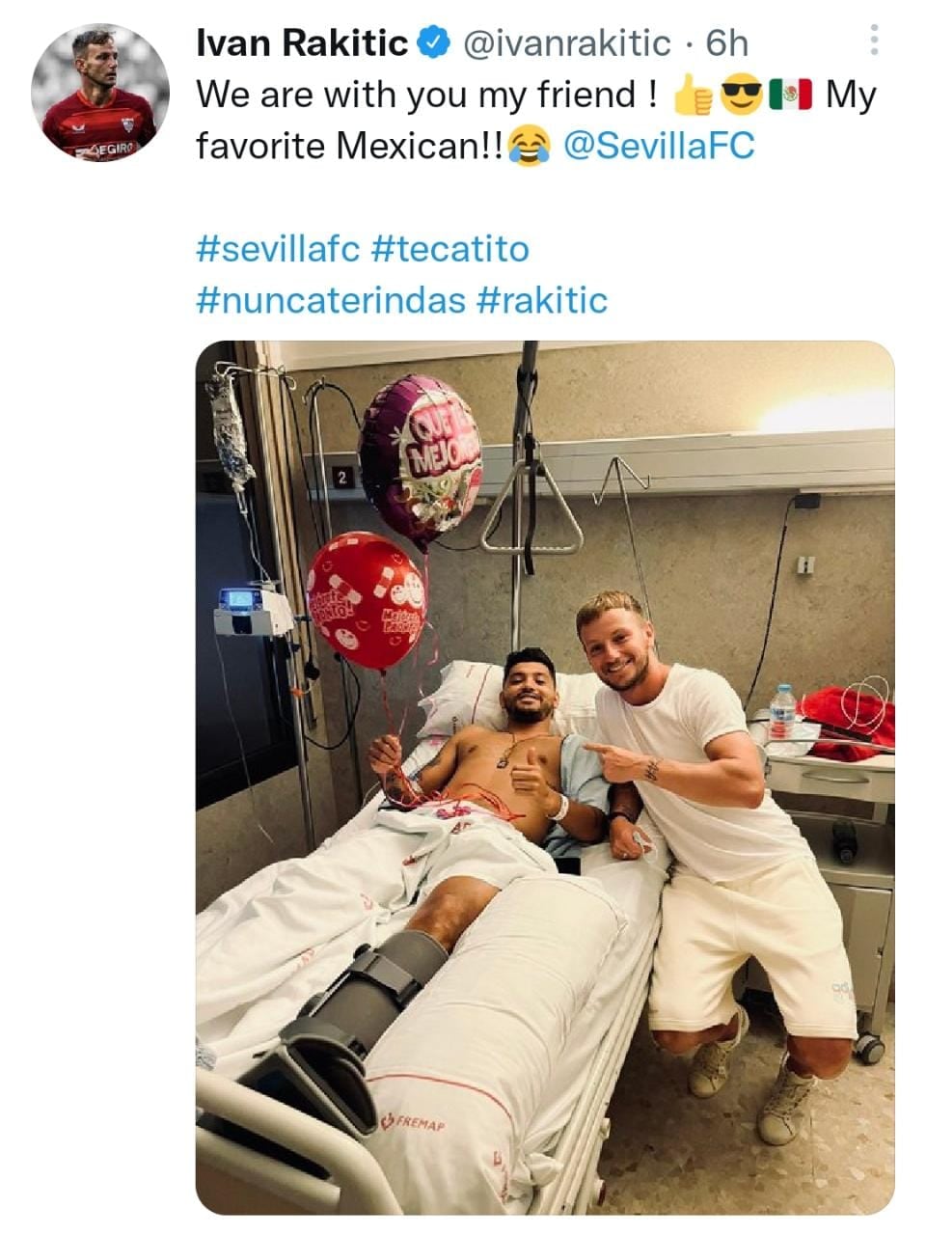Click the sunglasses-face emoji in the tweet
This screenshot has width=926, height=1235.
click(x=743, y=93)
